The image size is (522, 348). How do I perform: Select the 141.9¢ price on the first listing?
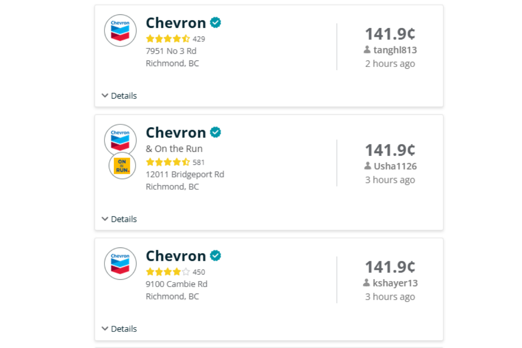coord(390,33)
